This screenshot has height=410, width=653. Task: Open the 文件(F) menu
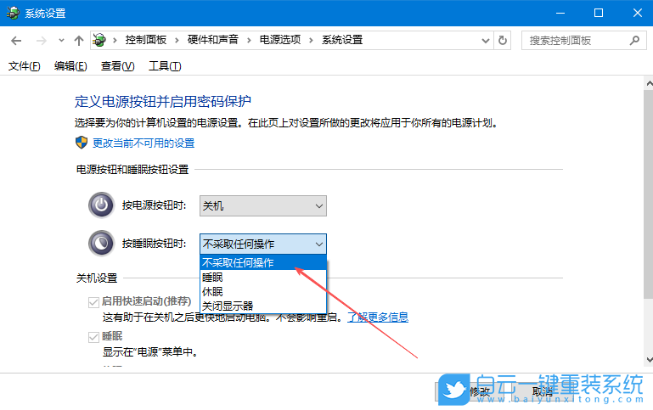[24, 66]
